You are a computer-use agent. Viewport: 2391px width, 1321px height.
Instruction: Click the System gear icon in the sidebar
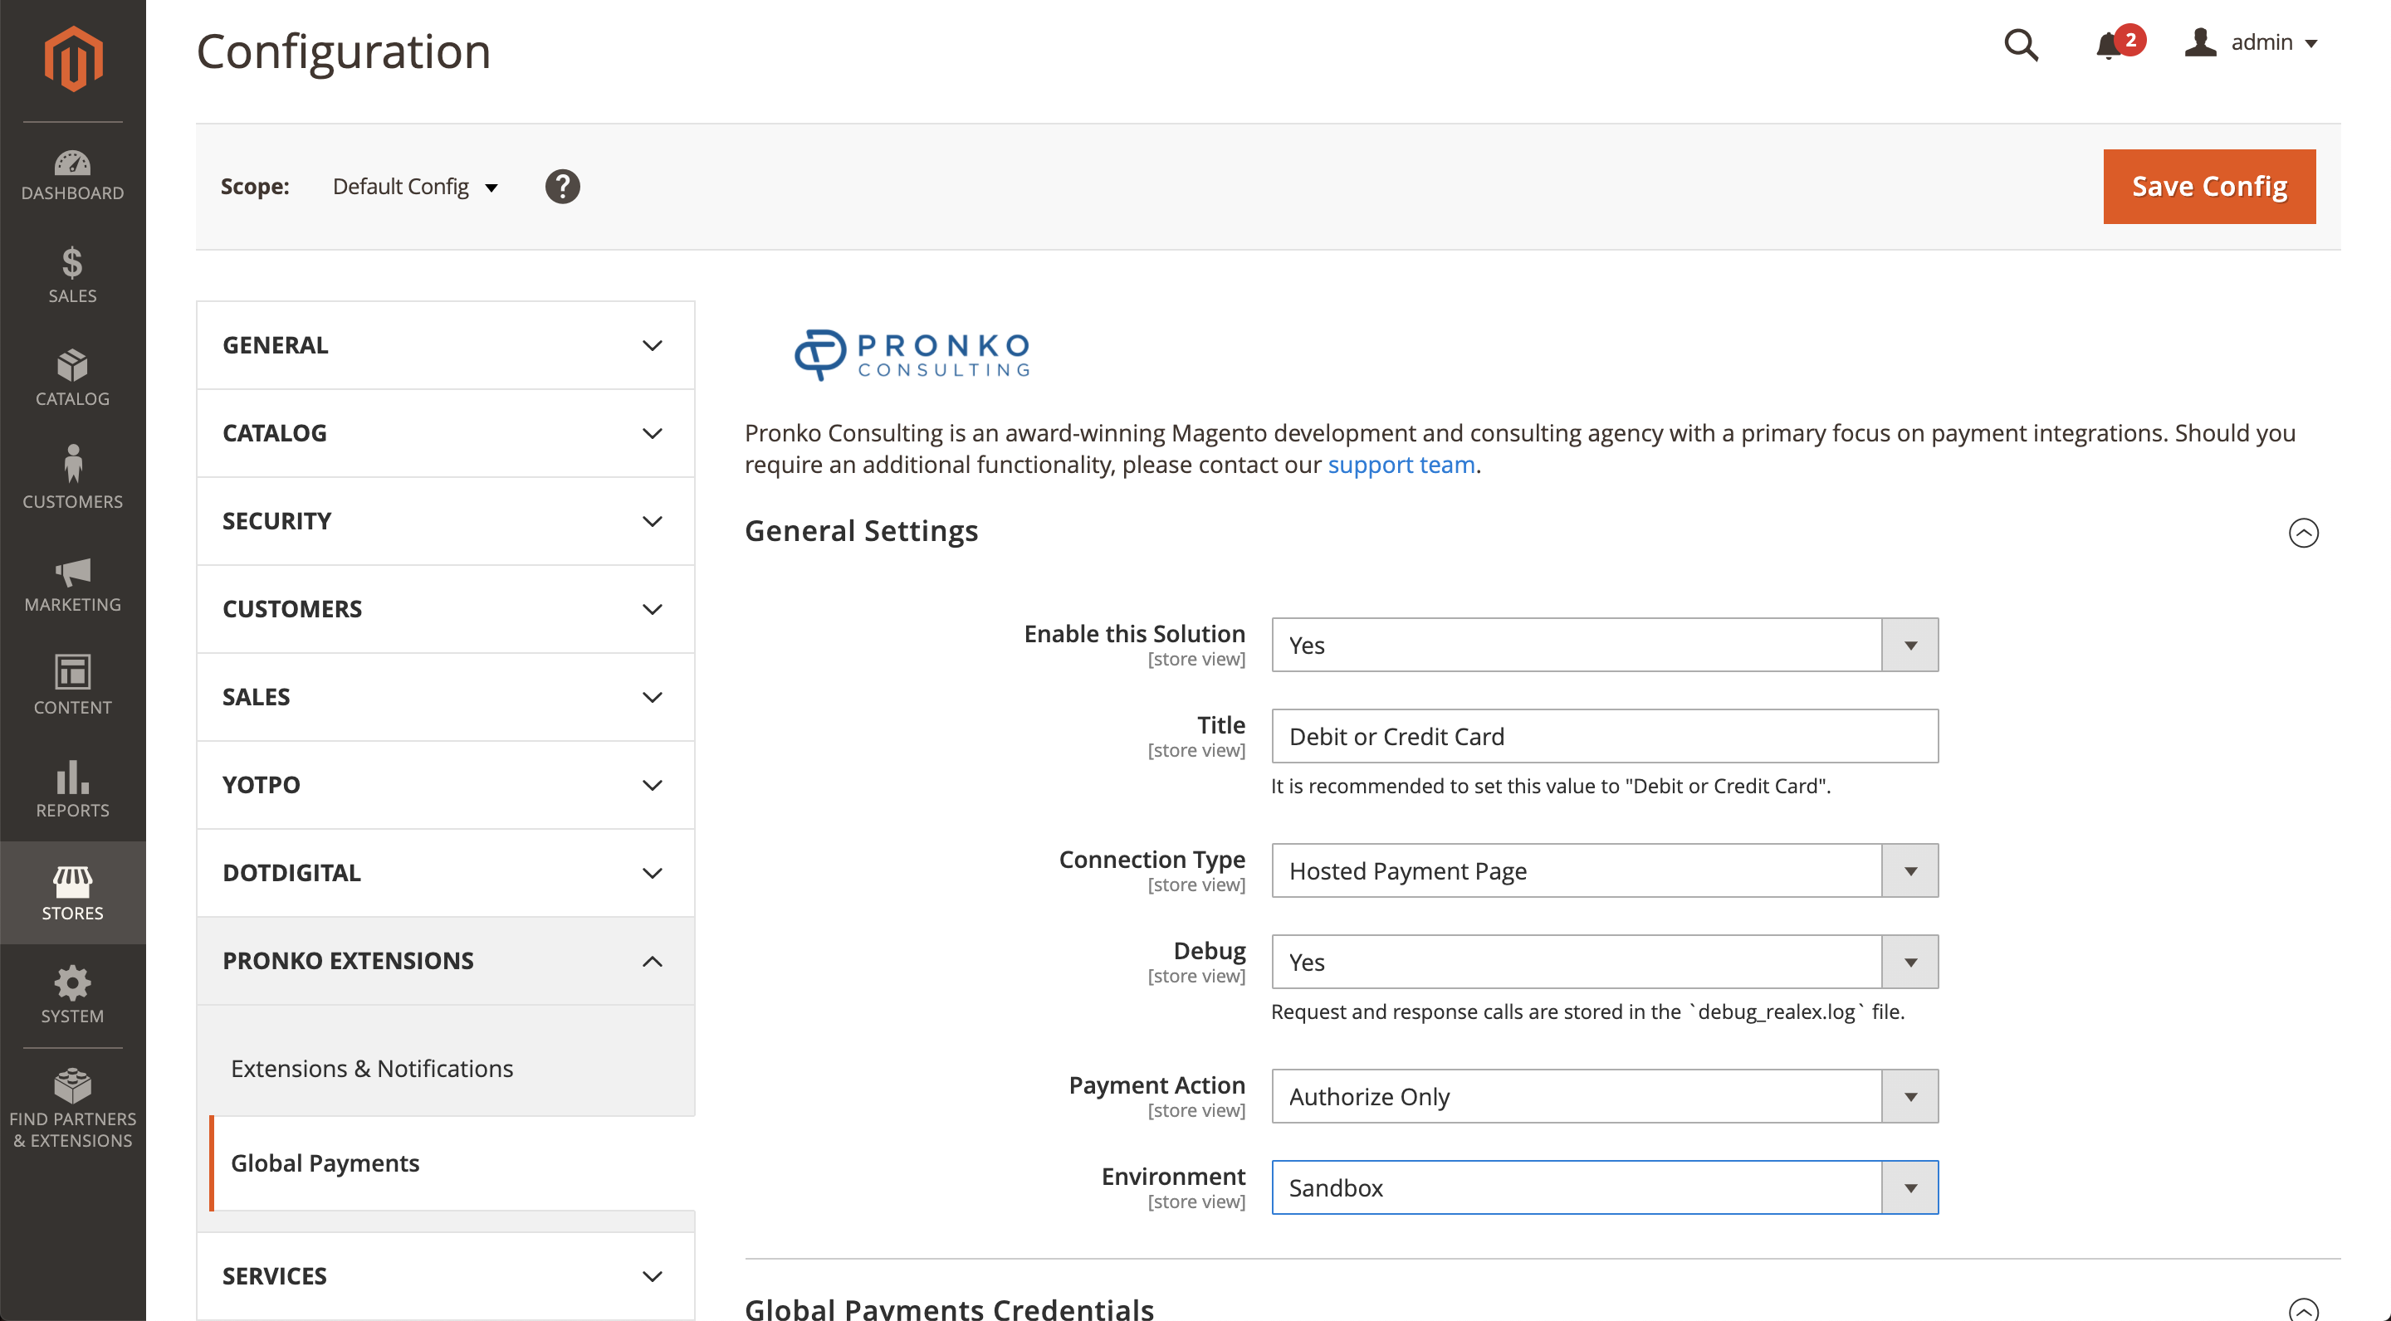click(72, 994)
